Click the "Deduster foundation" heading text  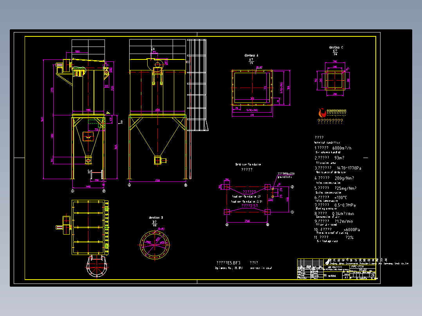(x=248, y=164)
